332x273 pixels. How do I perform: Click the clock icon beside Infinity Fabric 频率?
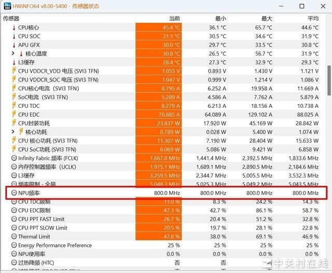pos(13,158)
